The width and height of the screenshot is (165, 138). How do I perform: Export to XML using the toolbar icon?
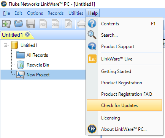pos(56,24)
